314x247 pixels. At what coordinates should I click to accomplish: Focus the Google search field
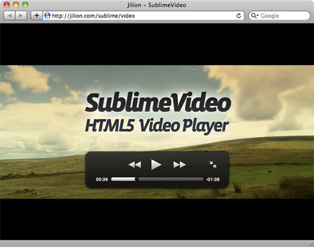click(x=279, y=15)
